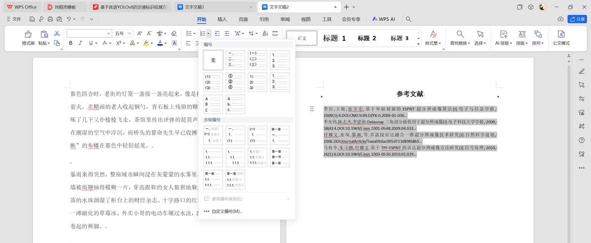Toggle Bold formatting

[x=70, y=43]
